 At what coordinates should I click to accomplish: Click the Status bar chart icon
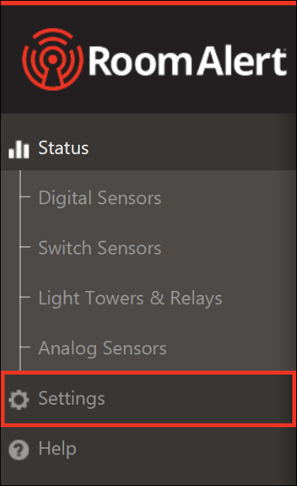click(19, 149)
